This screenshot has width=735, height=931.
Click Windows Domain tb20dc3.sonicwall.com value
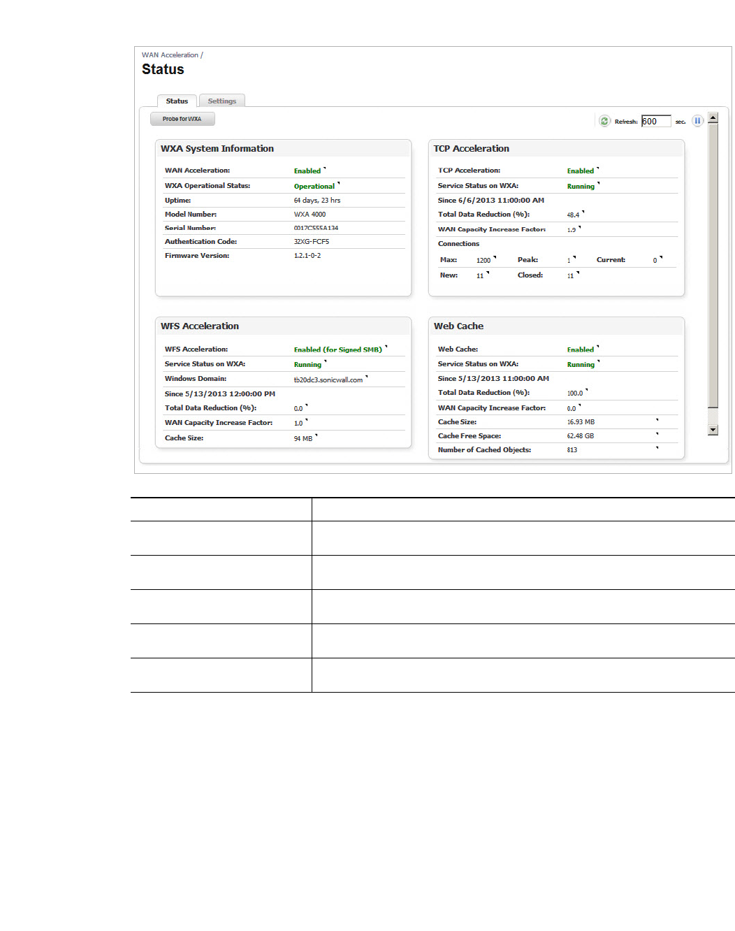point(328,380)
